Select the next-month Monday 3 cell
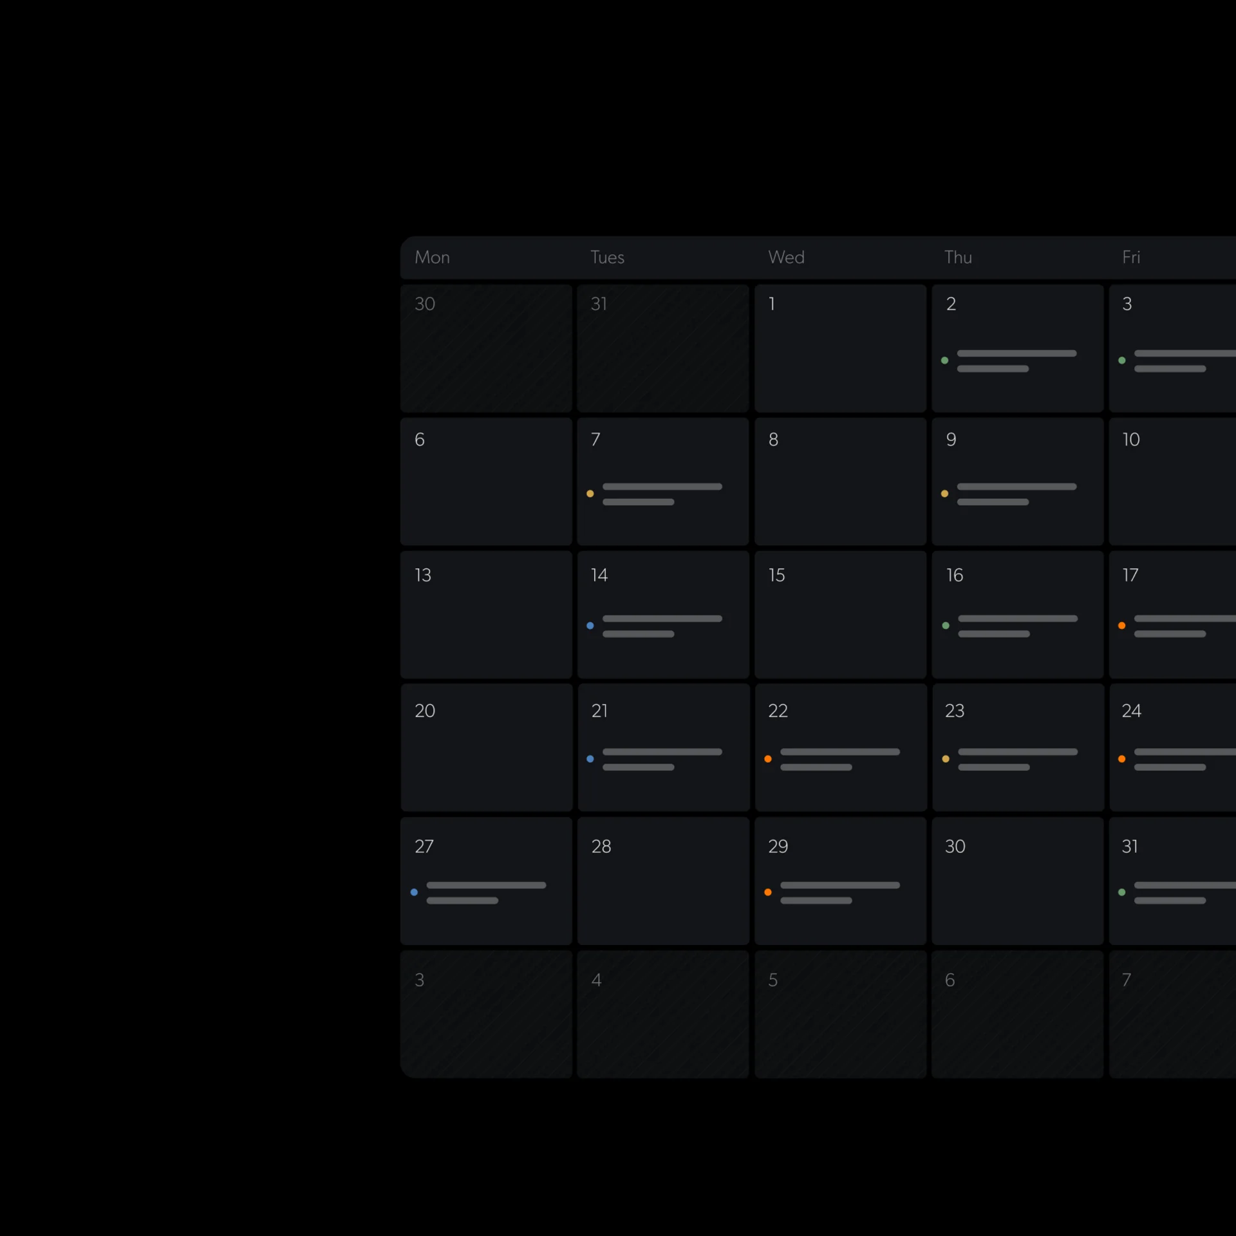1236x1236 pixels. pyautogui.click(x=486, y=1014)
